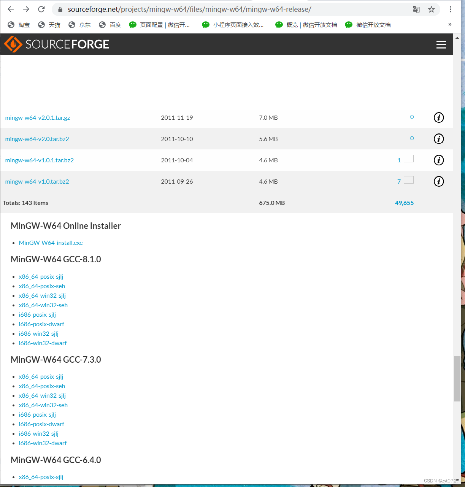Open the 百度 bookmark
The image size is (465, 487).
coord(110,25)
